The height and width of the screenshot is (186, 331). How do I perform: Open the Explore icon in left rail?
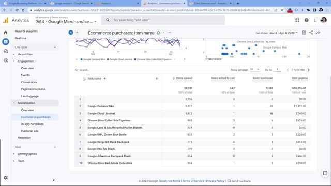click(x=6, y=51)
